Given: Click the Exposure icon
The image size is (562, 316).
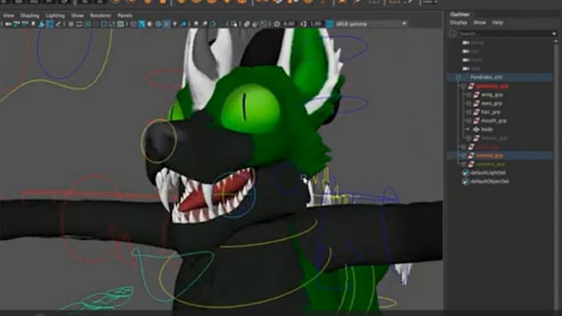Looking at the screenshot, I should (277, 24).
